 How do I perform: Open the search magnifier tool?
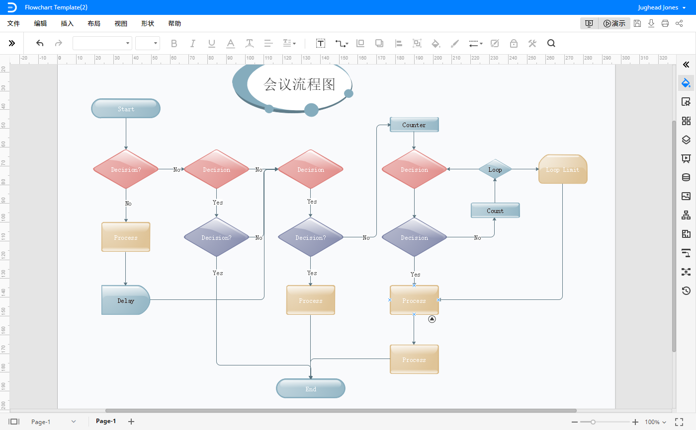(x=551, y=43)
